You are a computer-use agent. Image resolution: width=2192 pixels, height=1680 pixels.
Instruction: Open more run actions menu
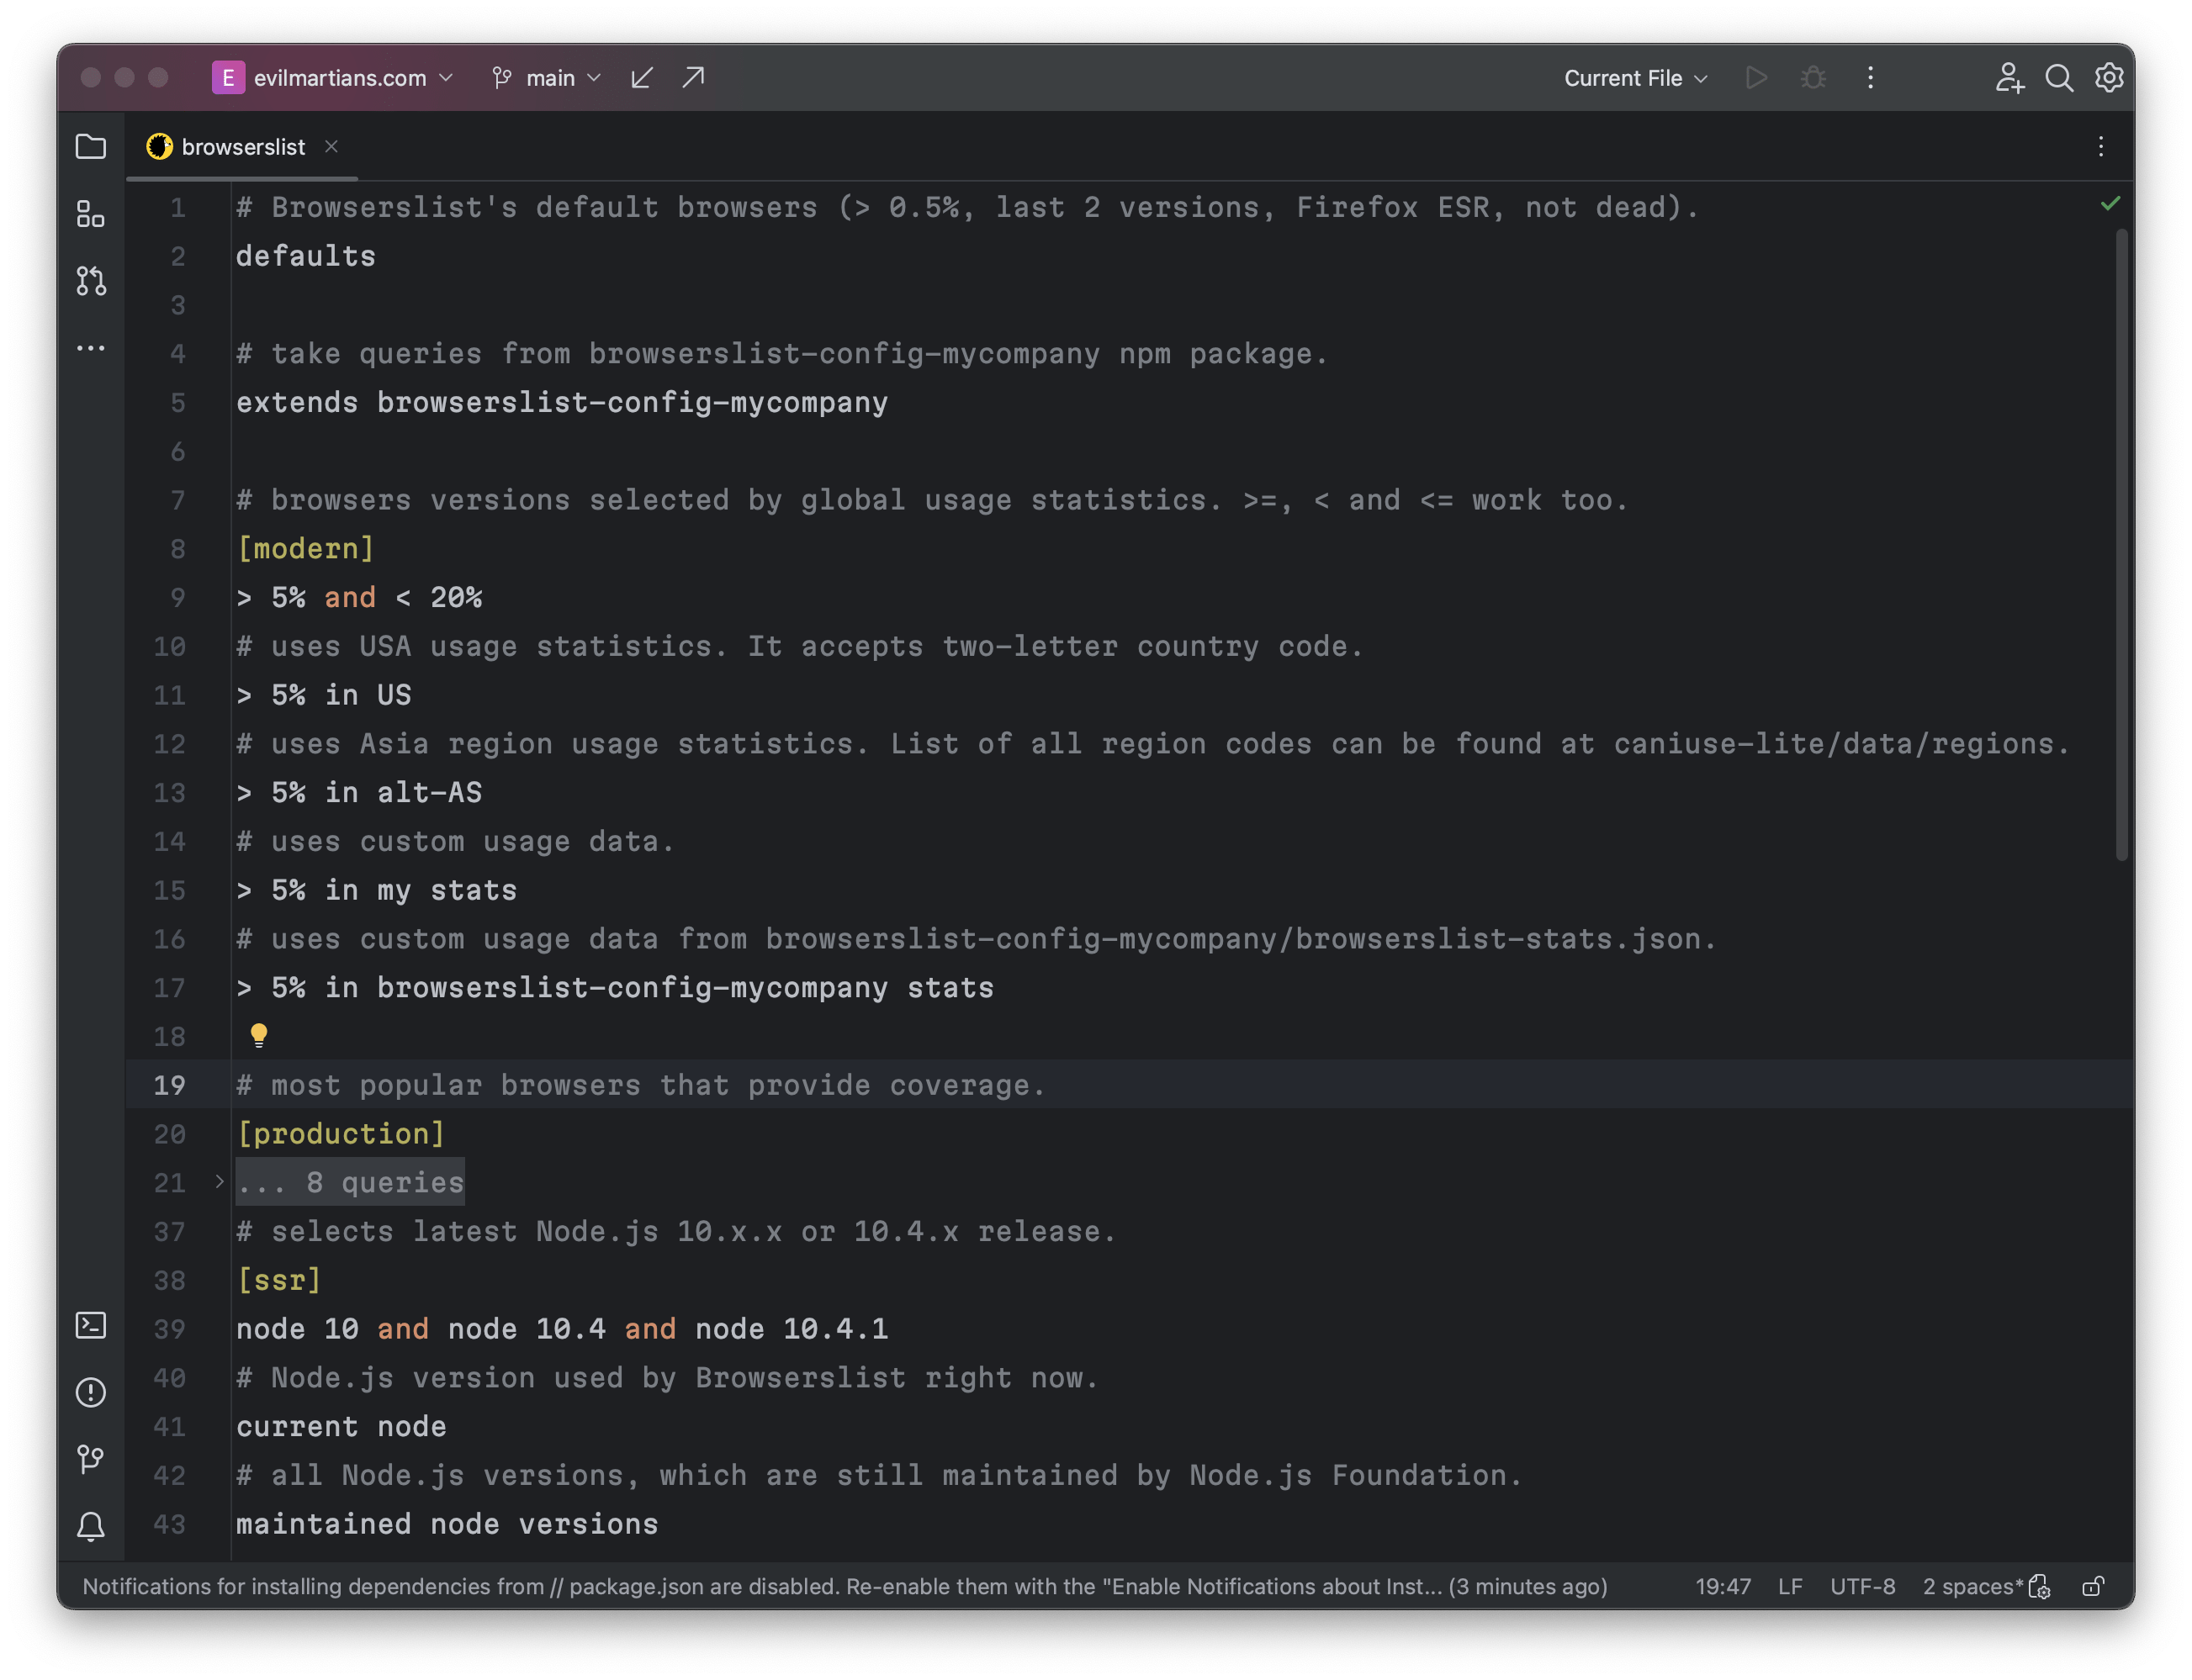point(1870,78)
